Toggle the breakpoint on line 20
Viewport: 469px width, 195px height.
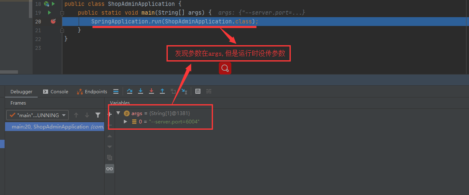pyautogui.click(x=53, y=21)
